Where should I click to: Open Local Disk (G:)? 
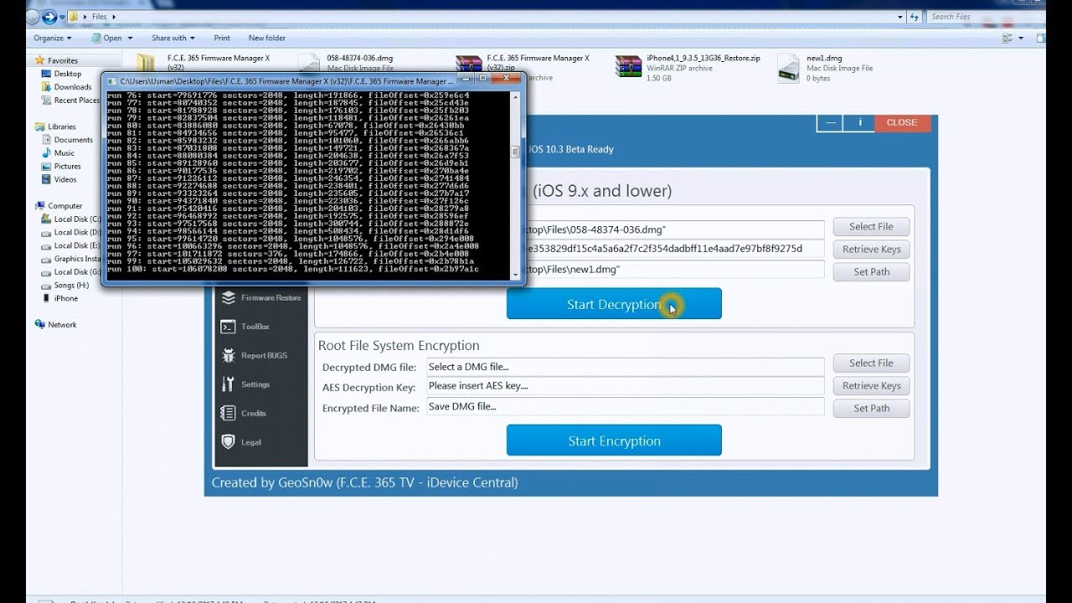pyautogui.click(x=70, y=272)
